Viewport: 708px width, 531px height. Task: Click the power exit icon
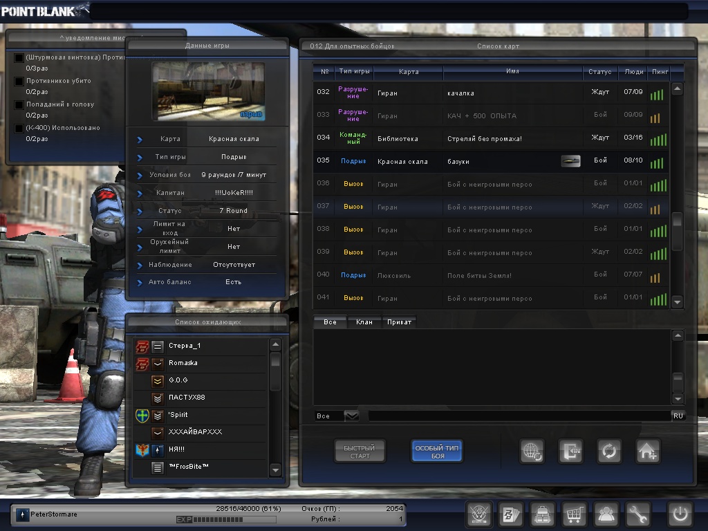point(679,514)
